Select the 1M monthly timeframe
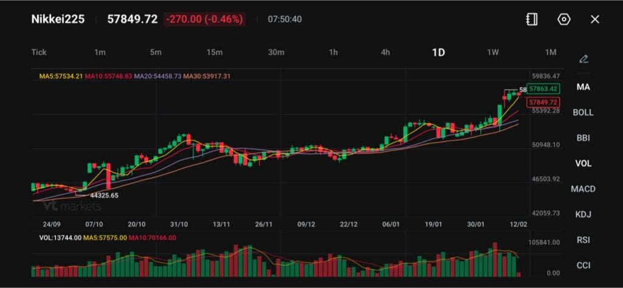 pyautogui.click(x=551, y=52)
